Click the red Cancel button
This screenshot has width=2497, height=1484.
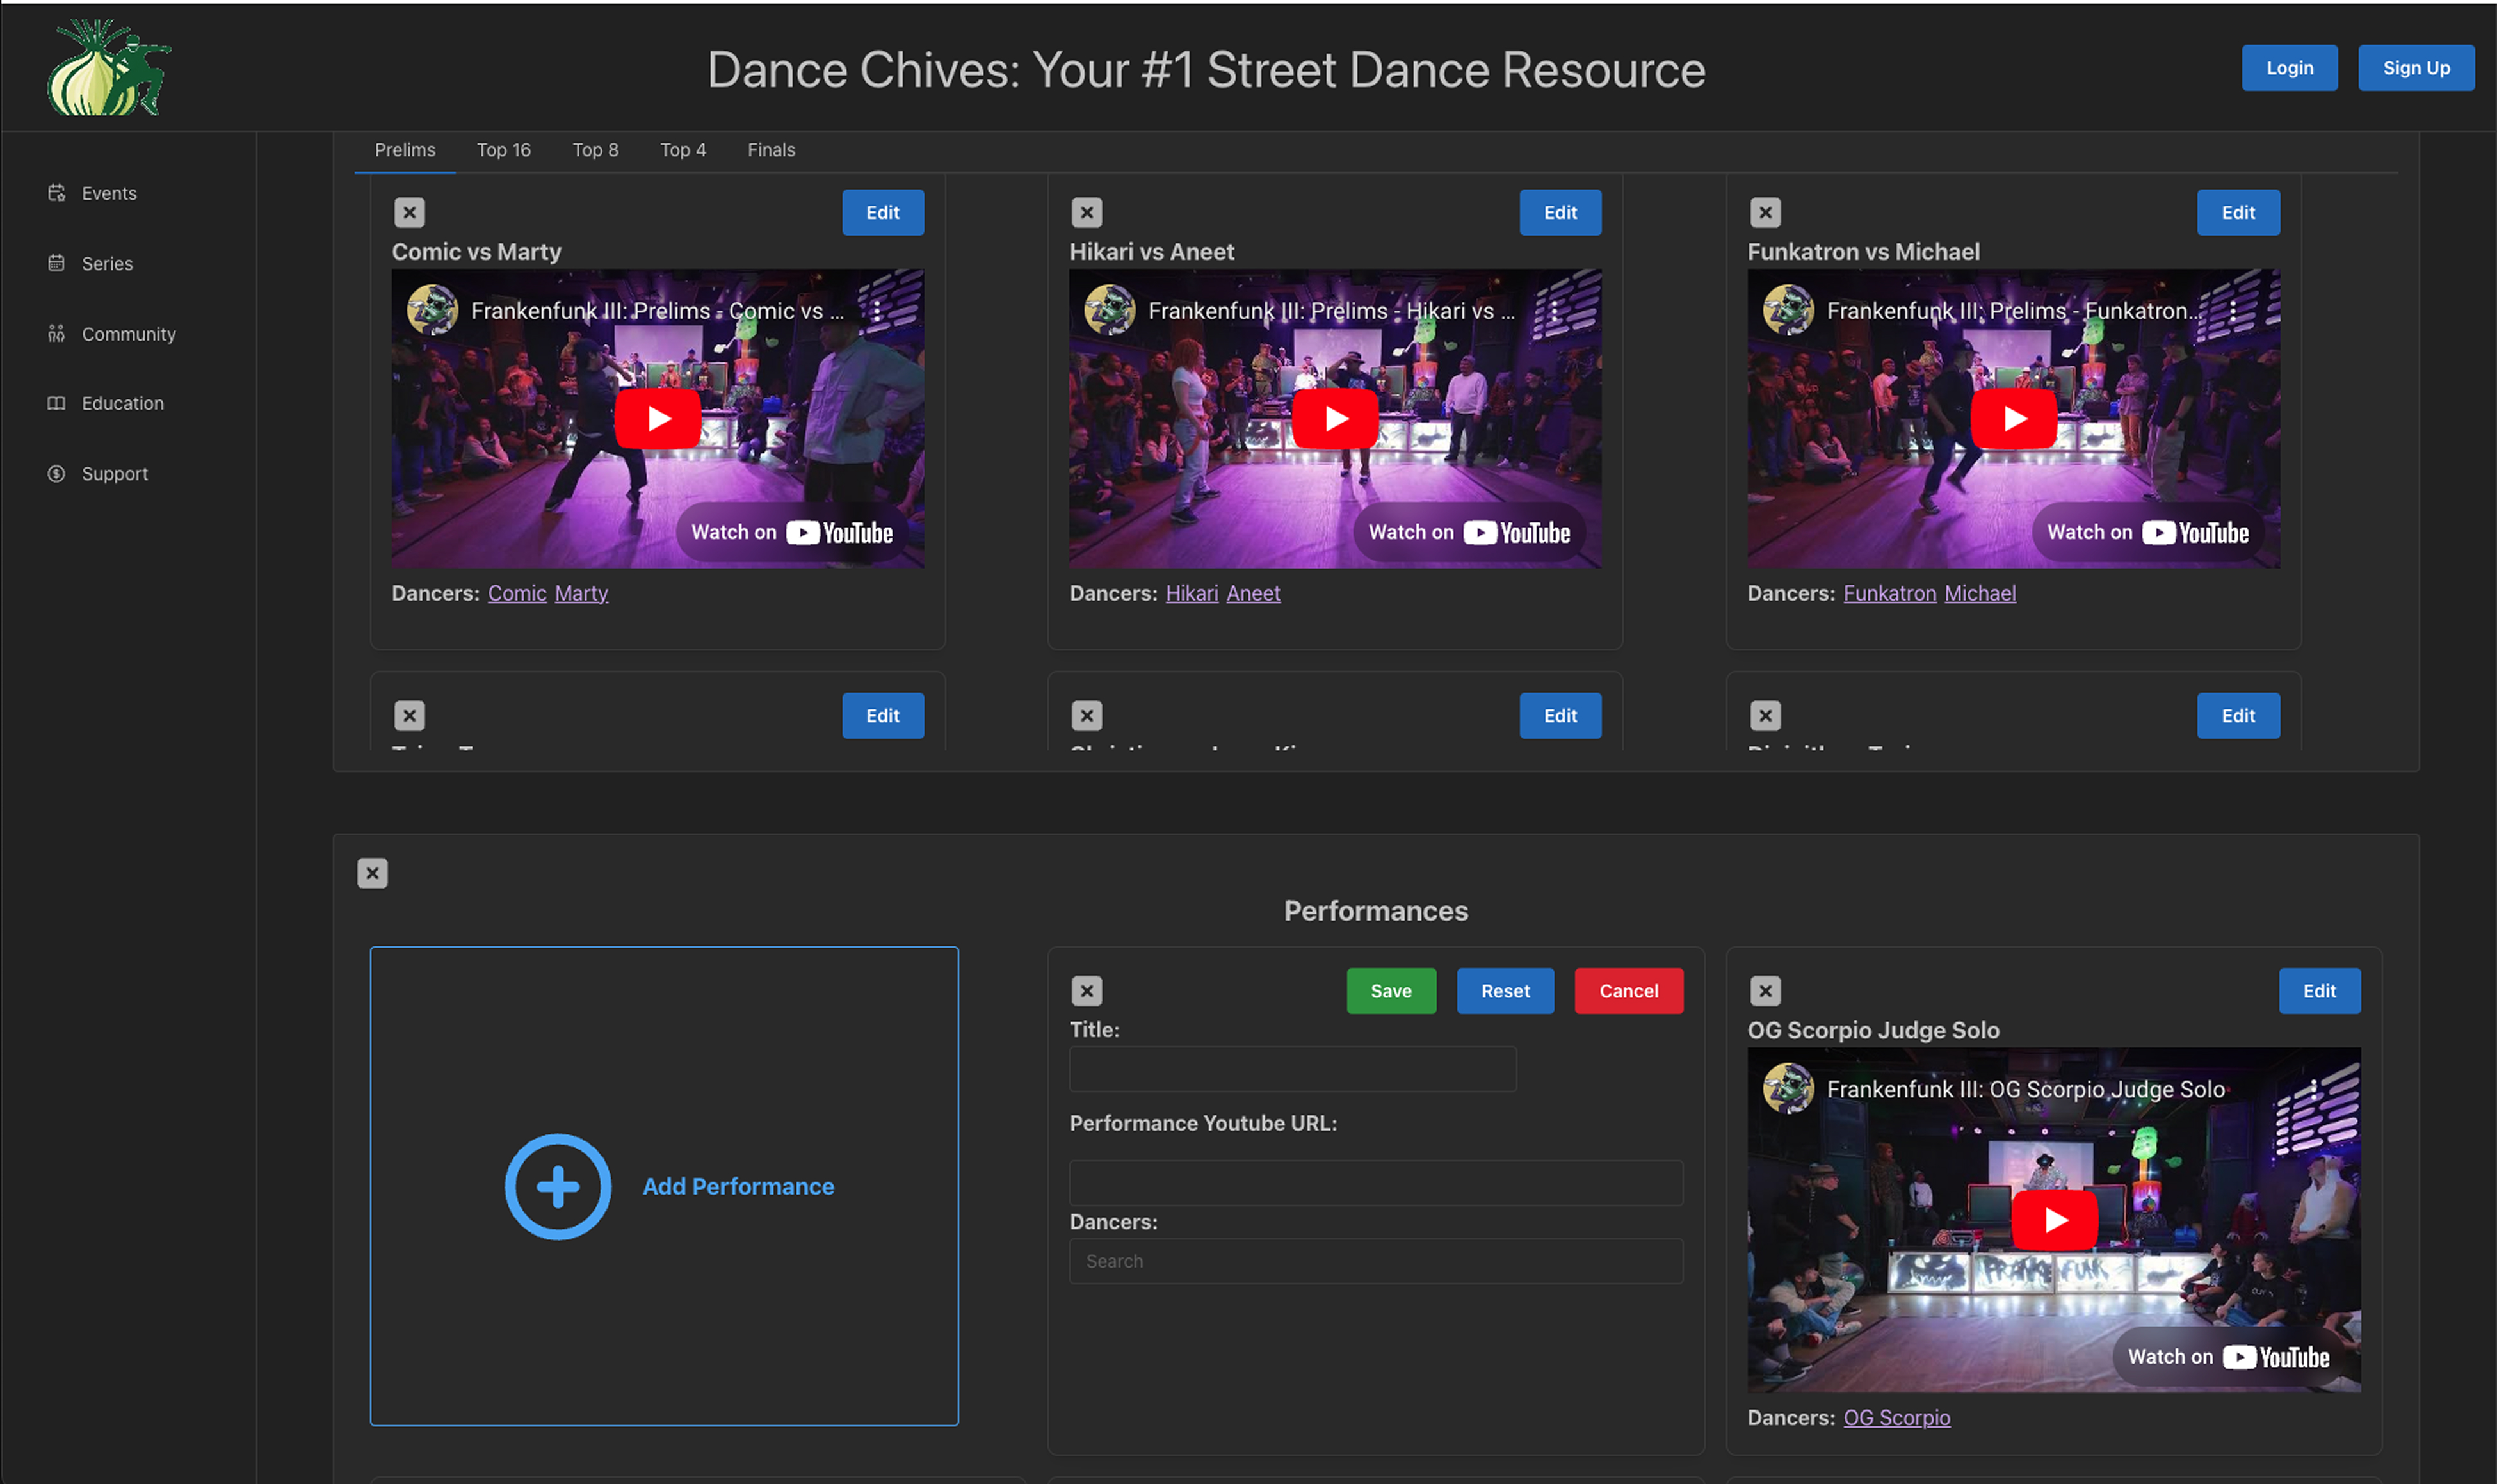1628,991
